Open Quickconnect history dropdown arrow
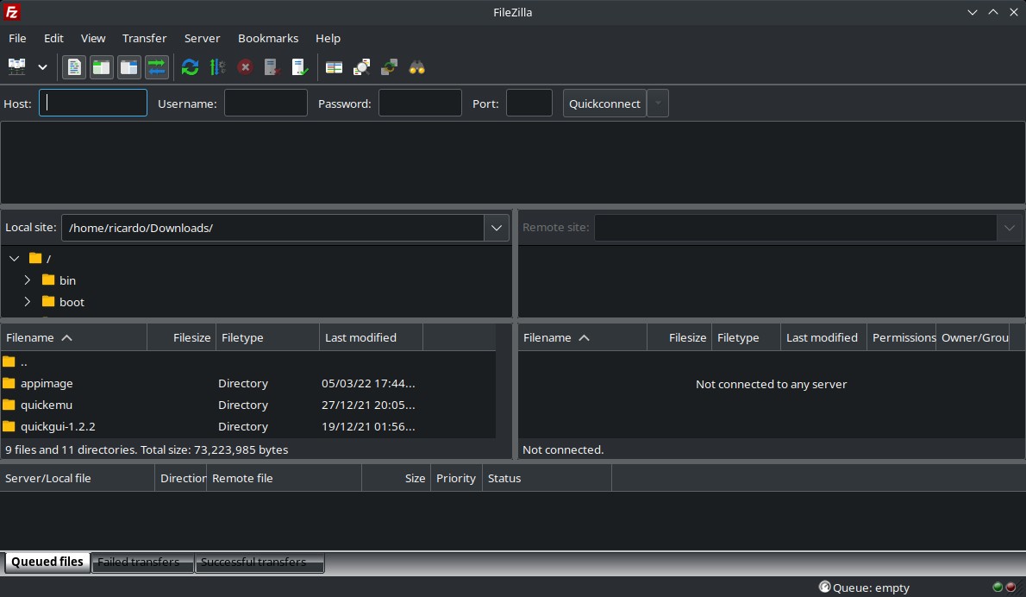This screenshot has height=597, width=1026. click(x=658, y=104)
